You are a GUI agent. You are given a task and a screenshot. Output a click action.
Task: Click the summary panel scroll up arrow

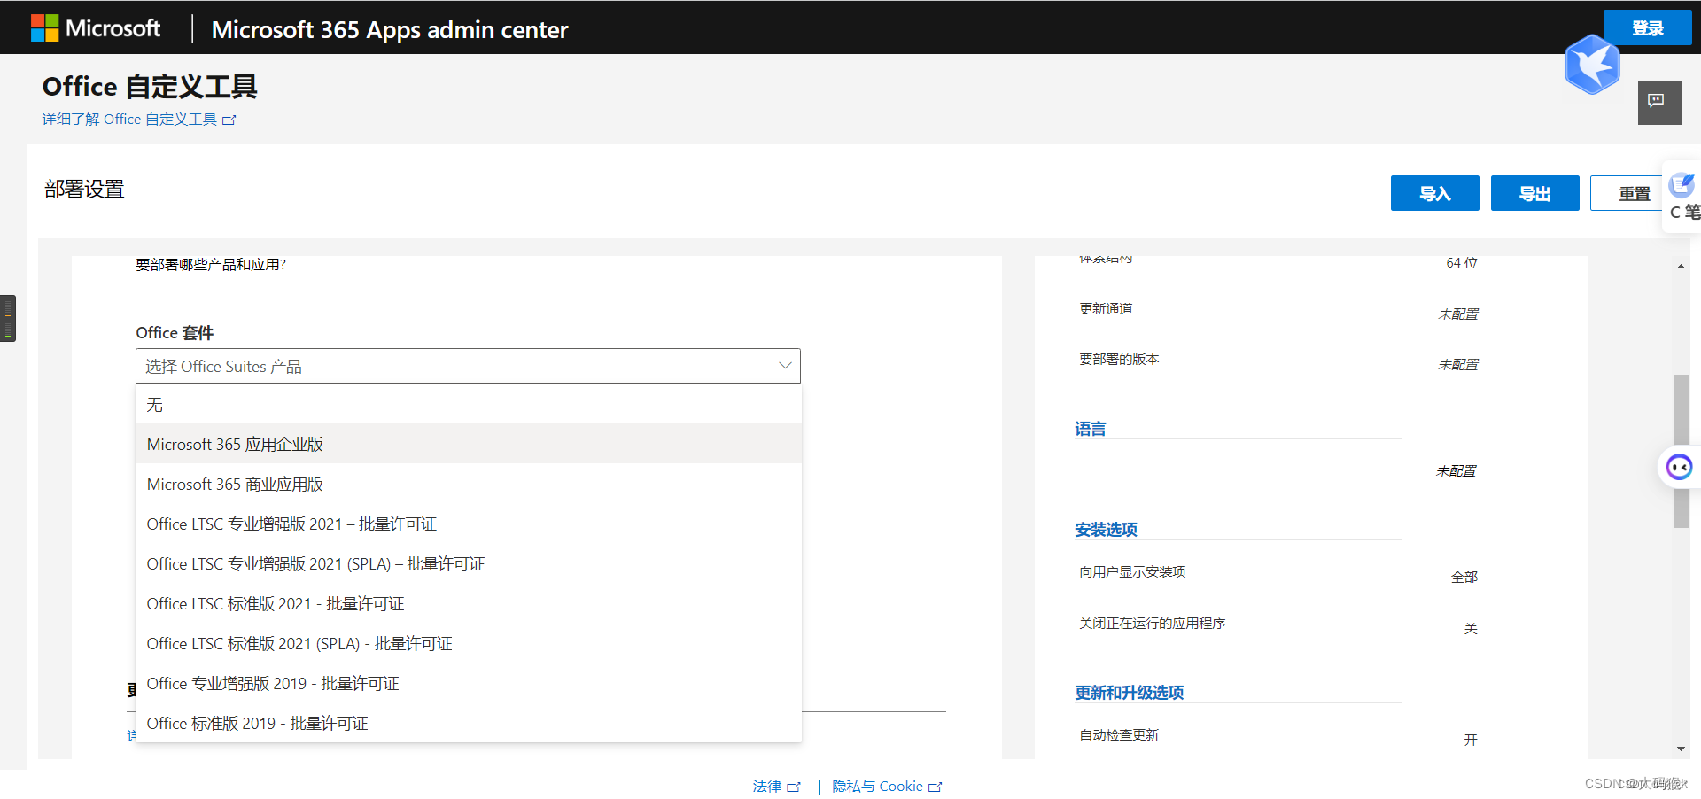coord(1681,266)
